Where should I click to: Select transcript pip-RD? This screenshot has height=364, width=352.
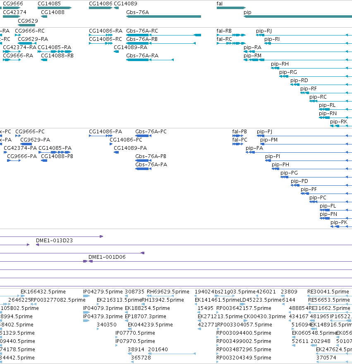point(299,80)
